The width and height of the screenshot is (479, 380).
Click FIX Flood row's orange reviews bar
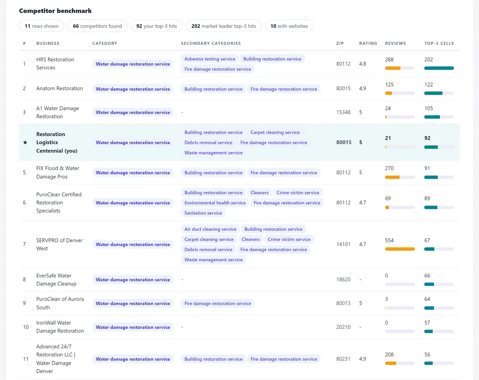[400, 177]
